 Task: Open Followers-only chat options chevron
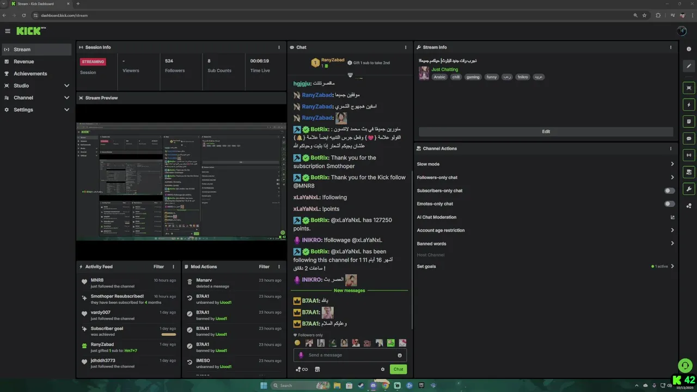672,177
